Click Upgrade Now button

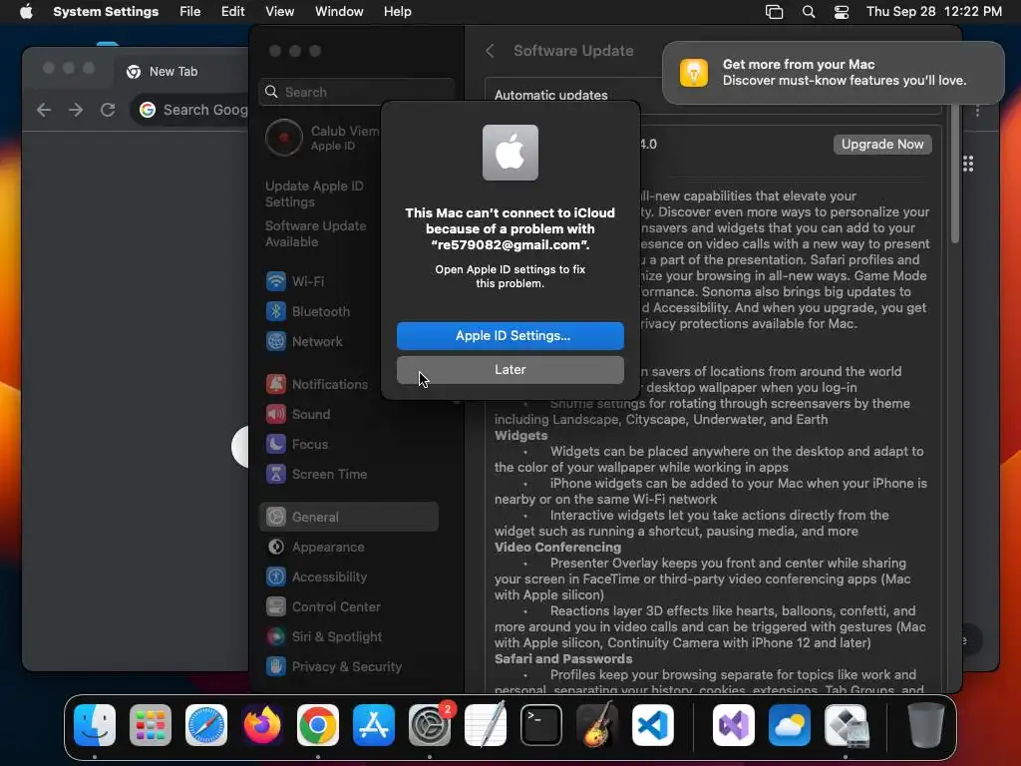click(882, 144)
